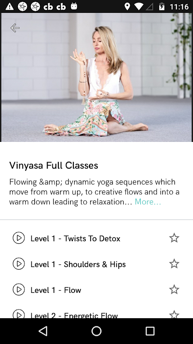Tap the yoga instructor header image

click(96, 77)
